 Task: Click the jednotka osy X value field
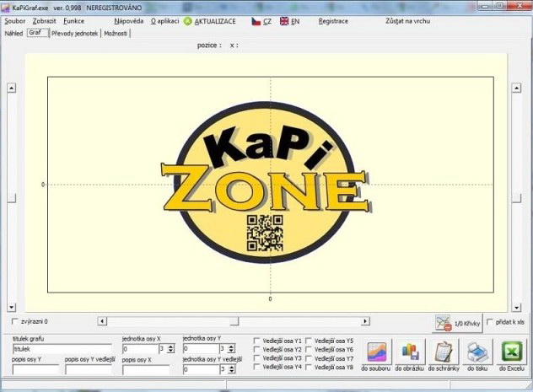(140, 349)
